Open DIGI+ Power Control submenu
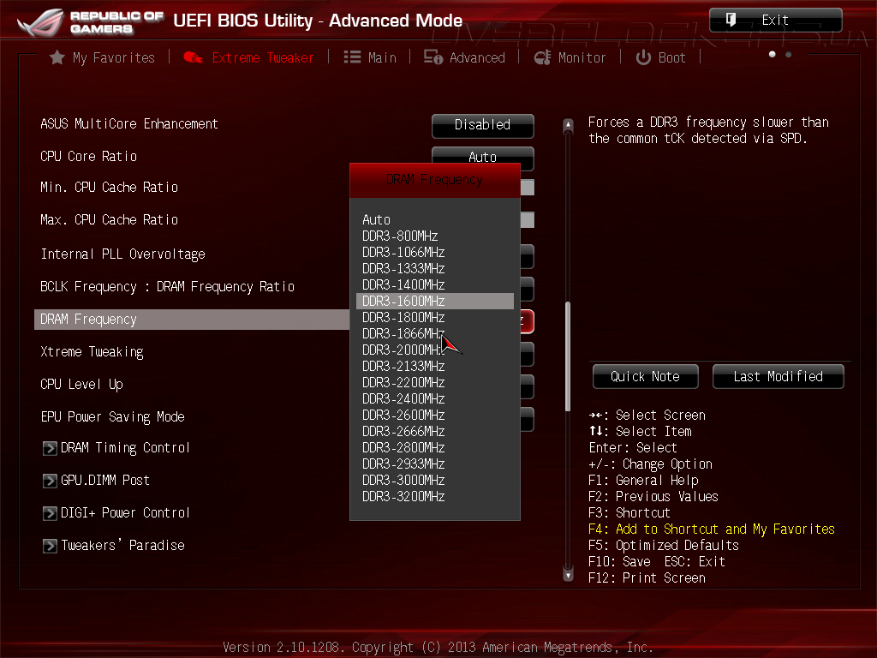 pyautogui.click(x=125, y=513)
